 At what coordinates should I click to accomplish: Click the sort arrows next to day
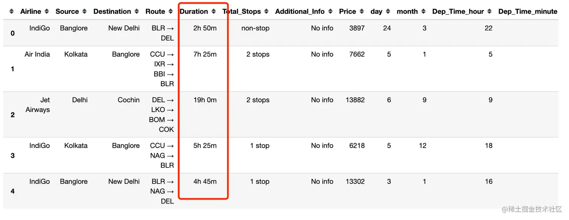(x=388, y=12)
